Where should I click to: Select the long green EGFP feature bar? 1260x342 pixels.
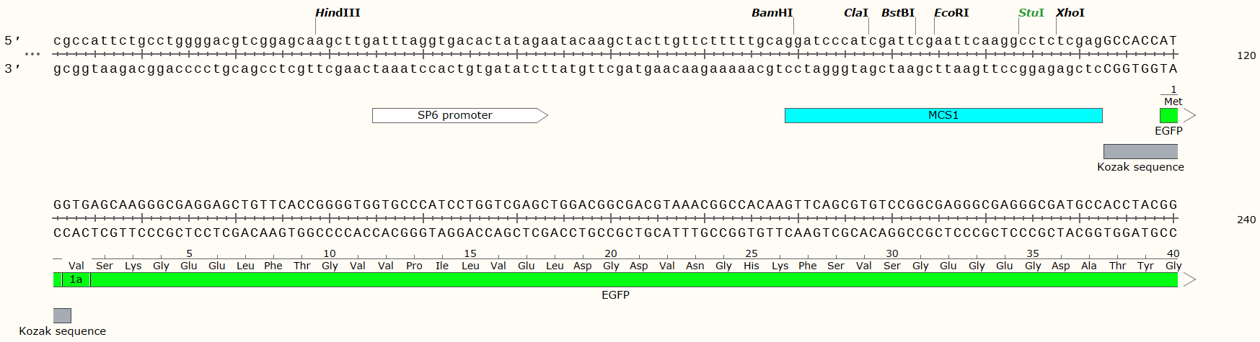614,280
